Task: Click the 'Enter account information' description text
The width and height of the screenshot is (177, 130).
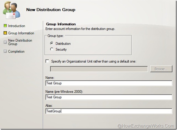Action: pos(80,29)
